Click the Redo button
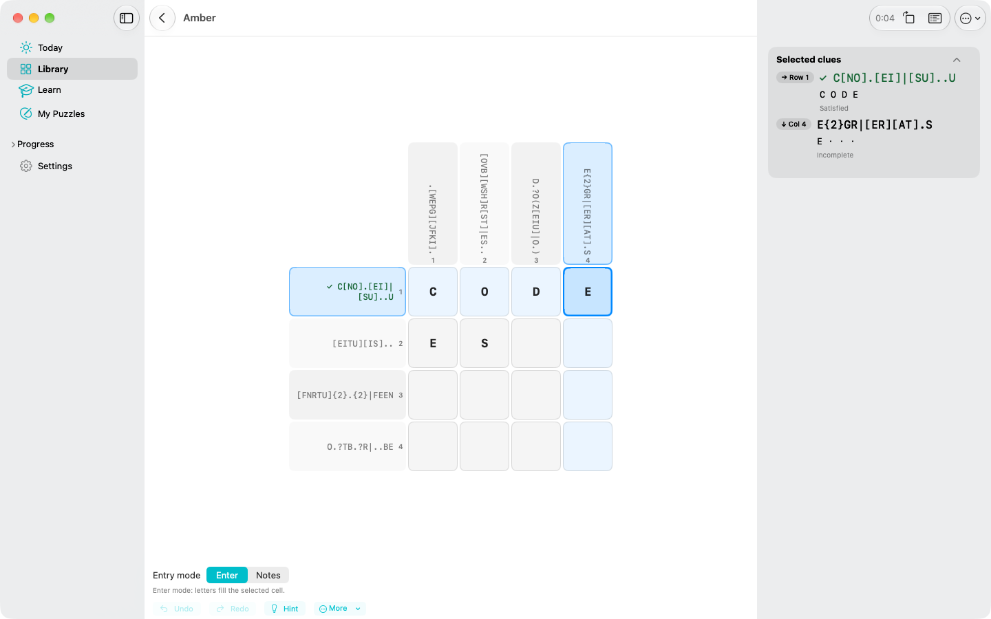Viewport: 991px width, 619px height. [x=233, y=609]
